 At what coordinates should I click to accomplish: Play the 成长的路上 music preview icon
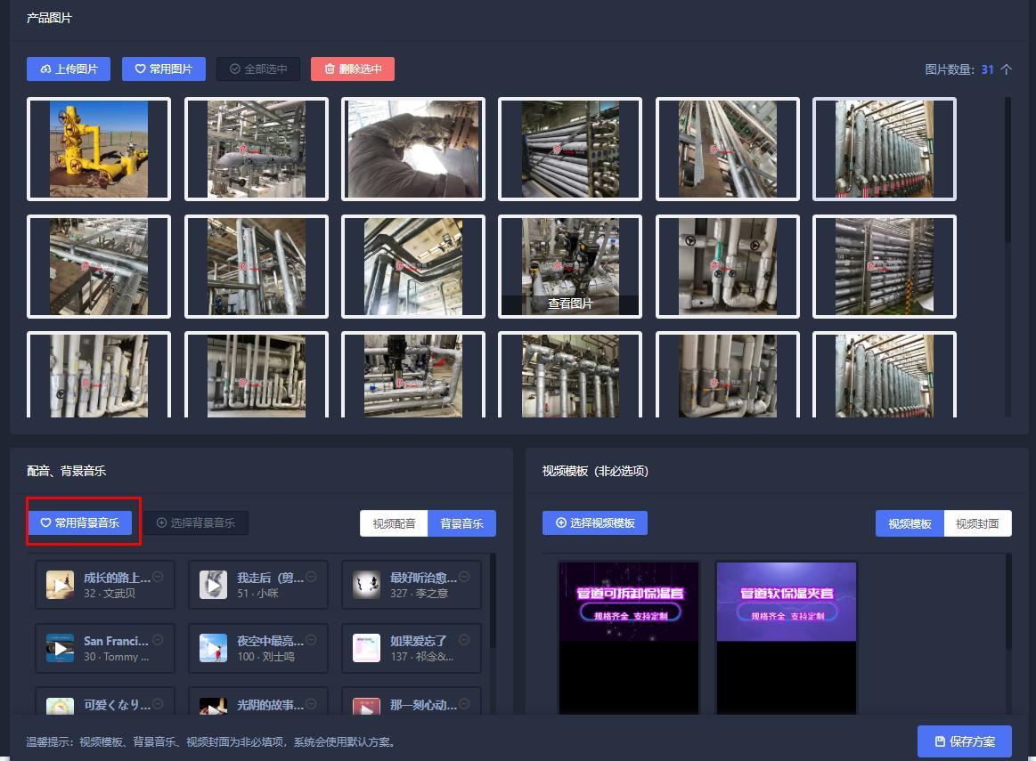[x=60, y=584]
